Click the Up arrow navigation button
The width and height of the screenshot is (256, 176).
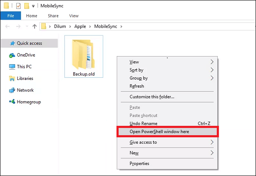[x=34, y=26]
